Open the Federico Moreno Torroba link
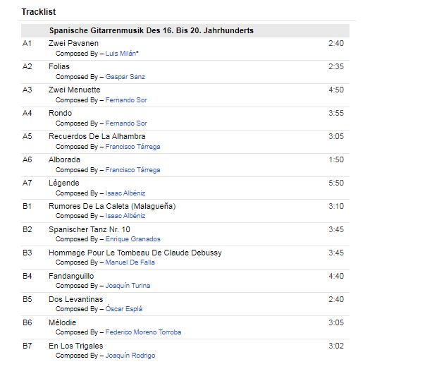The height and width of the screenshot is (369, 439). tap(143, 332)
